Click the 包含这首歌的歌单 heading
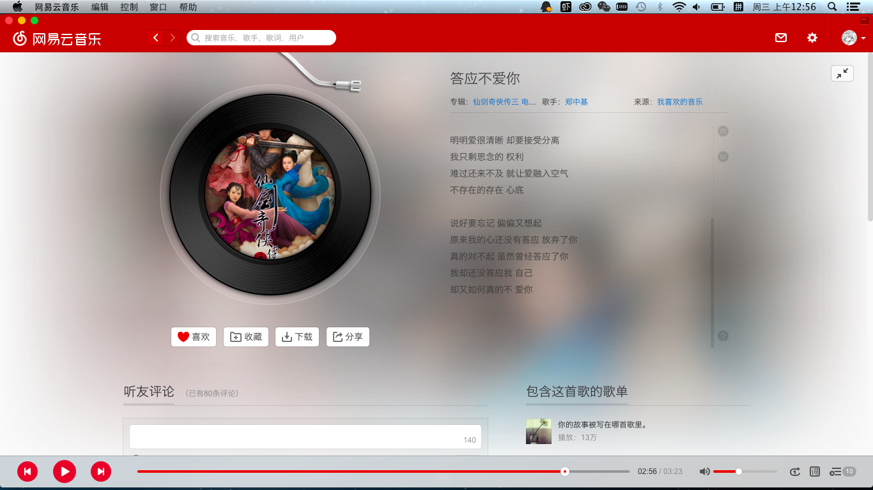 [x=577, y=392]
